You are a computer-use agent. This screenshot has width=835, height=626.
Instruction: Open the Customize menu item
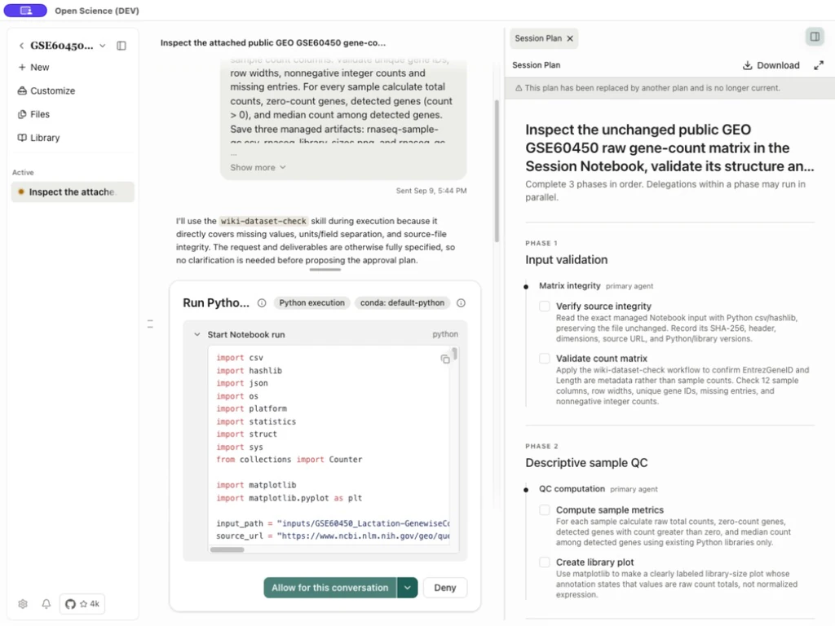[46, 90]
